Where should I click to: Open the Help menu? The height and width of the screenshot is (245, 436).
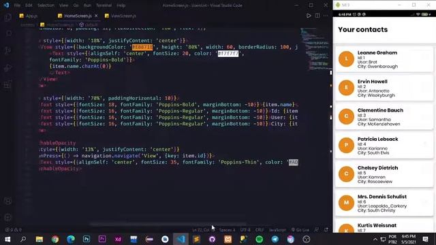[x=121, y=5]
